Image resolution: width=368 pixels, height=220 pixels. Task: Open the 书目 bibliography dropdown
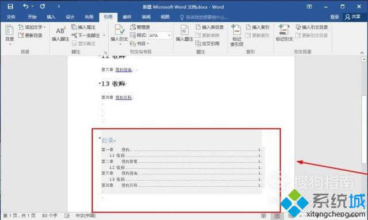[x=139, y=44]
